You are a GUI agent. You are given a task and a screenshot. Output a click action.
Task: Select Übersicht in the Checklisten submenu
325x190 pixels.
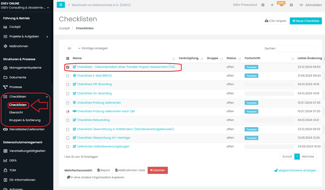16,112
